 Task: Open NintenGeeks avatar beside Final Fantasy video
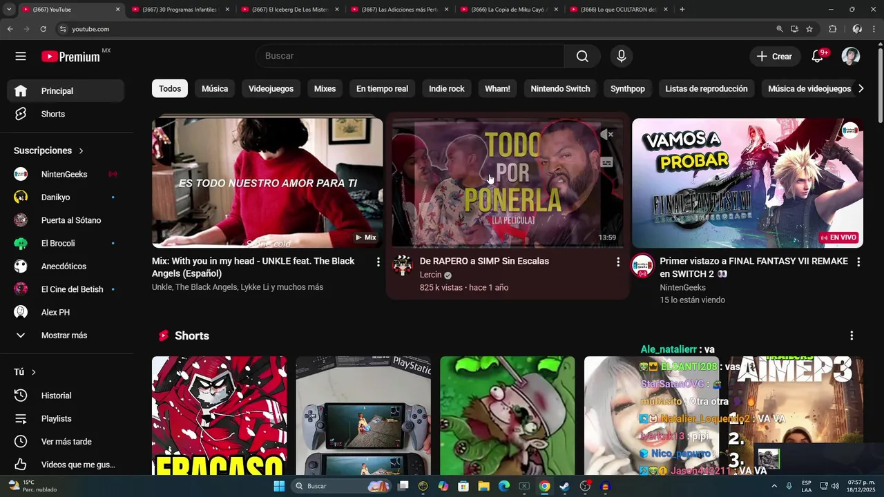[x=642, y=266]
